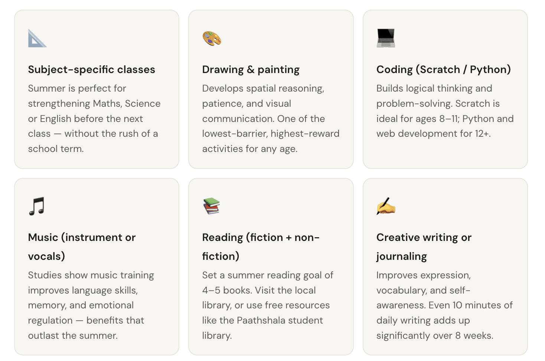Open the Music (instrument or vocals) title
The width and height of the screenshot is (545, 361).
(82, 247)
